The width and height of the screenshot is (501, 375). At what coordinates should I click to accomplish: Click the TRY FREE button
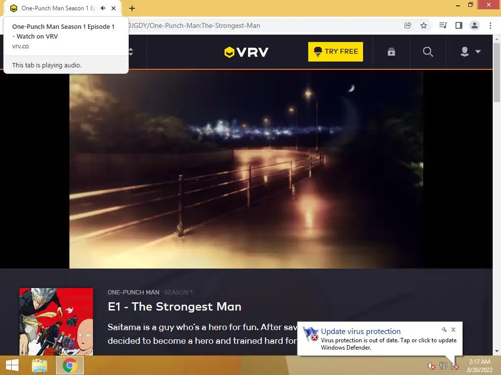coord(336,52)
